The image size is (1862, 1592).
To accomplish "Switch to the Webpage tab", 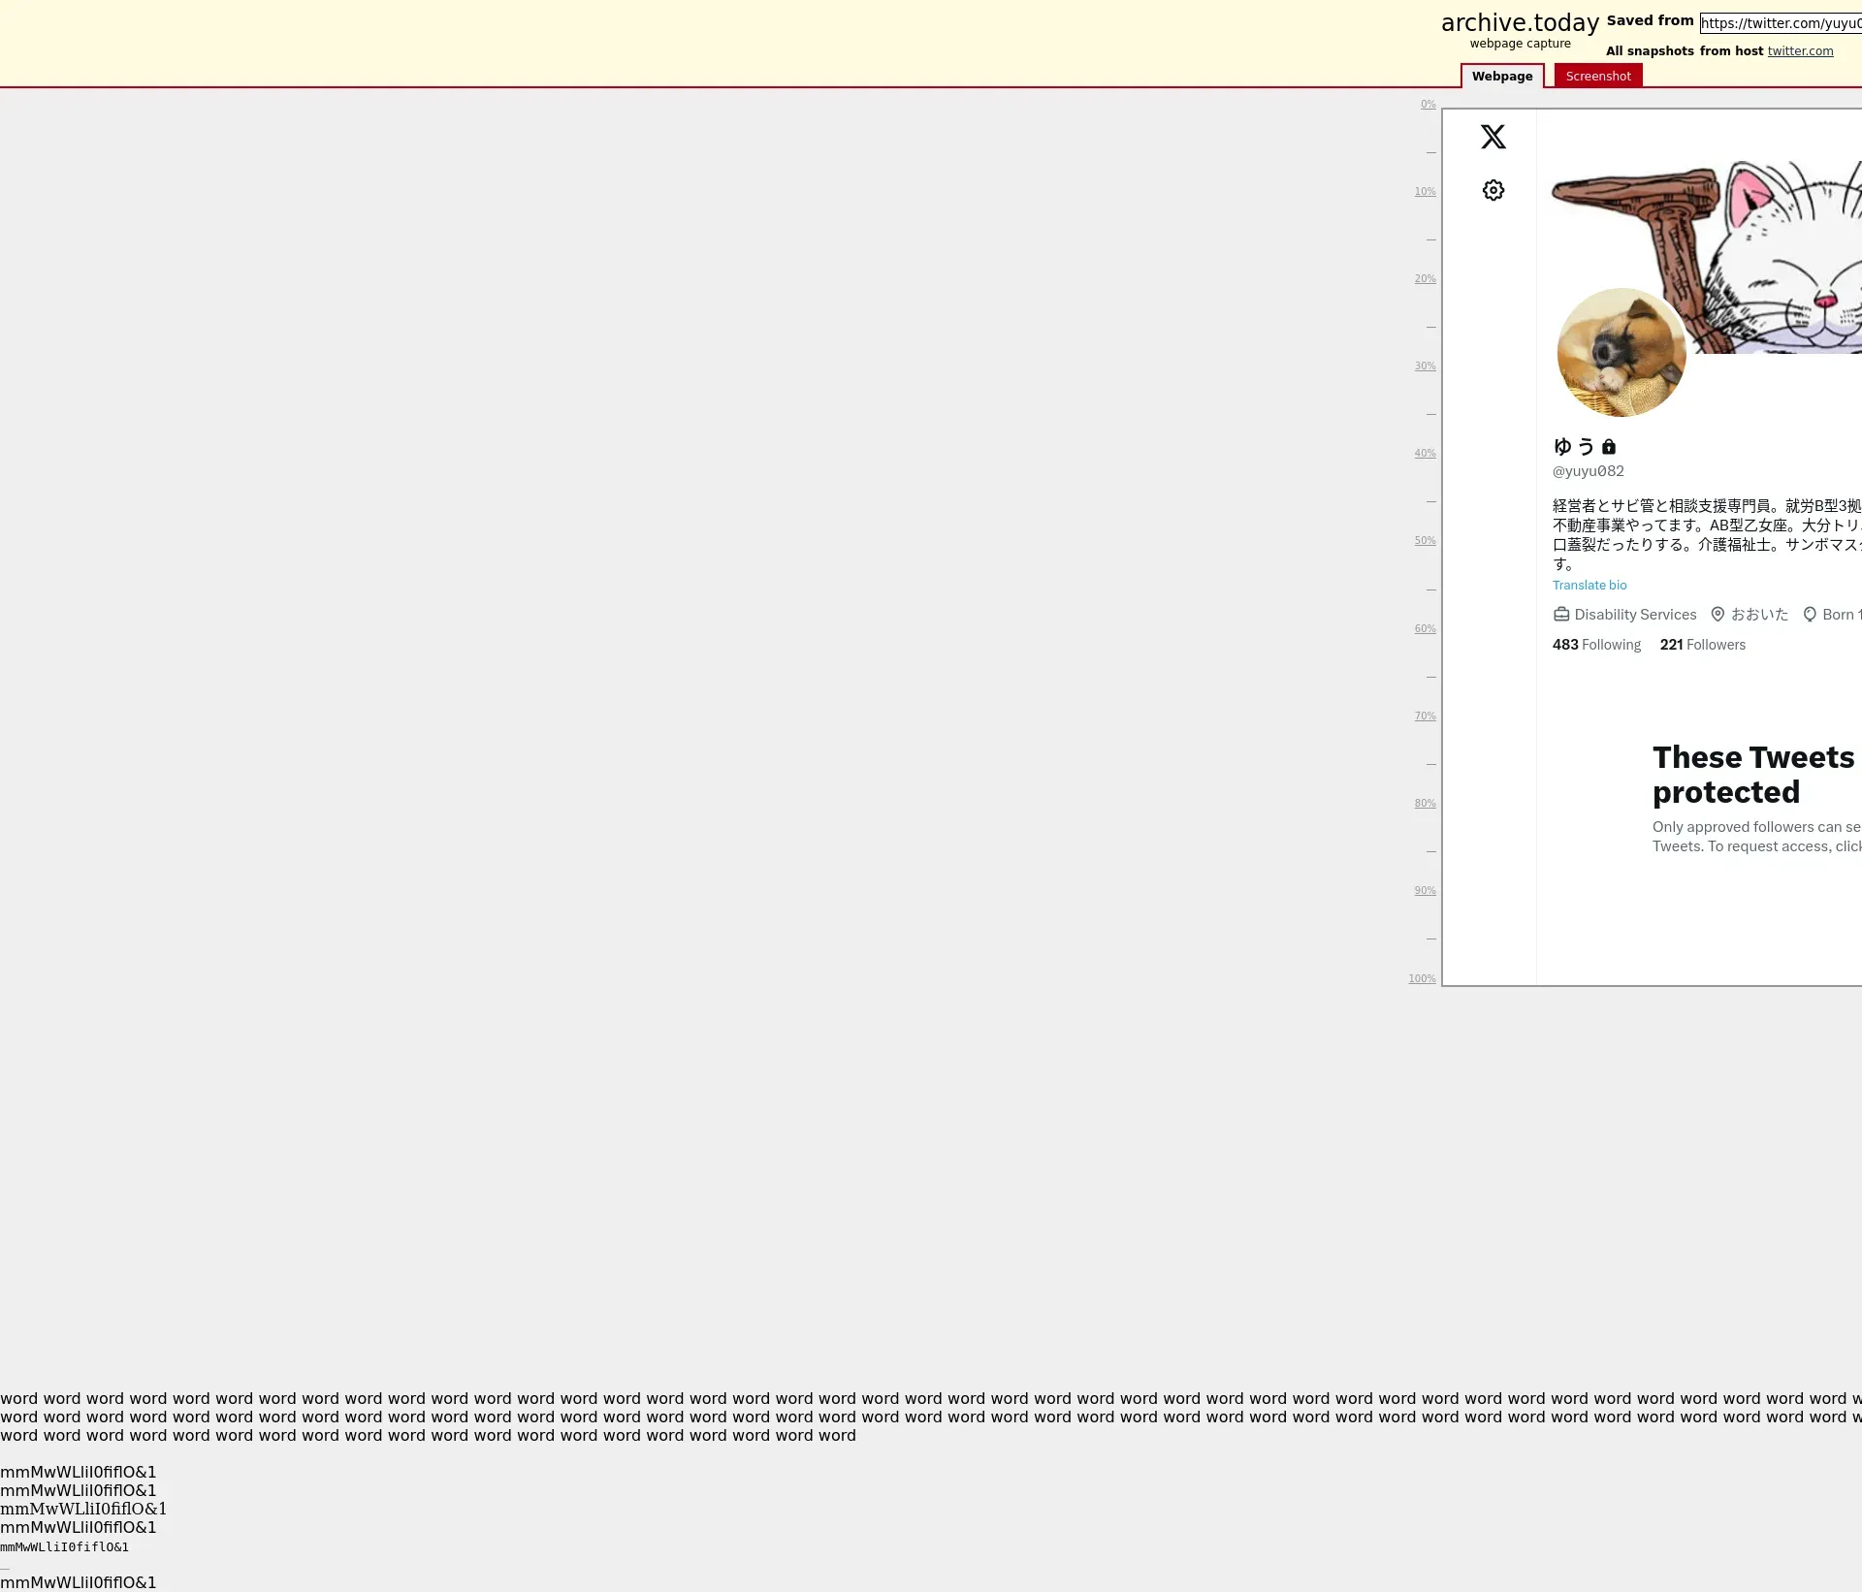I will [x=1501, y=77].
